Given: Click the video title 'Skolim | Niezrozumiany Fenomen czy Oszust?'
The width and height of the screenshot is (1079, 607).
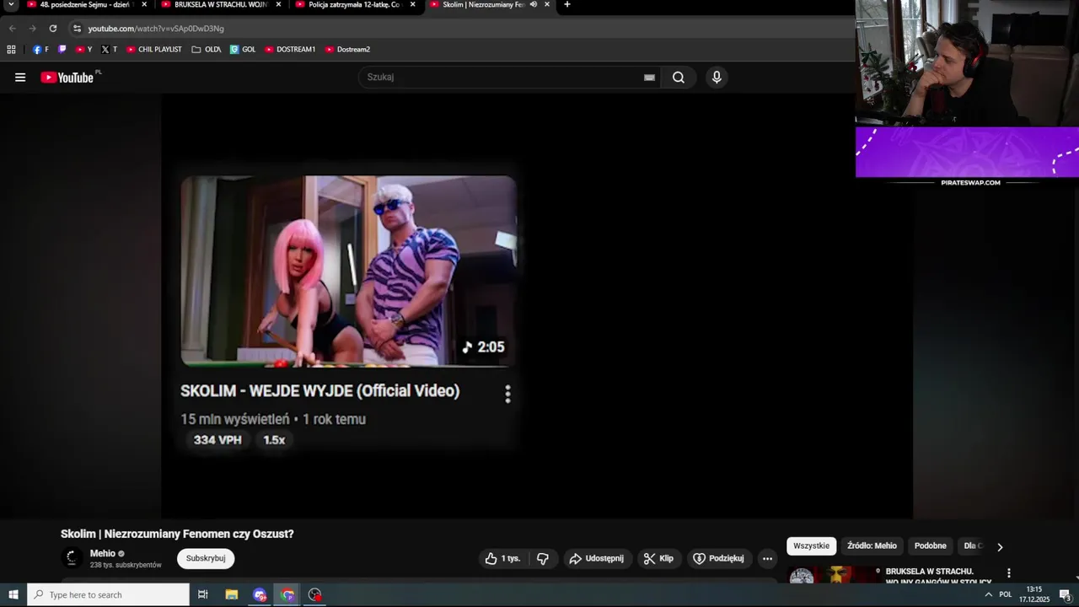Looking at the screenshot, I should [177, 534].
